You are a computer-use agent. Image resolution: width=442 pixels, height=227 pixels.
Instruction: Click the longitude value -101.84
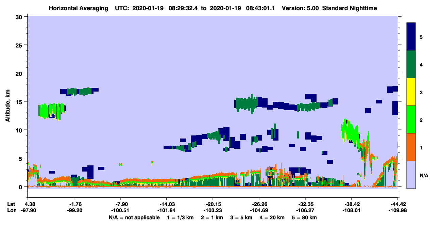point(167,211)
